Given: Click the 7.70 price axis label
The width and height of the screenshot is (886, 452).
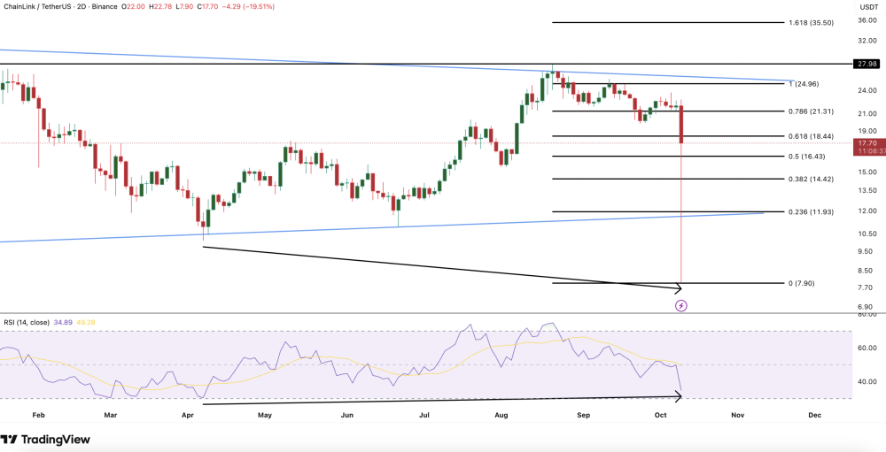Looking at the screenshot, I should tap(867, 287).
